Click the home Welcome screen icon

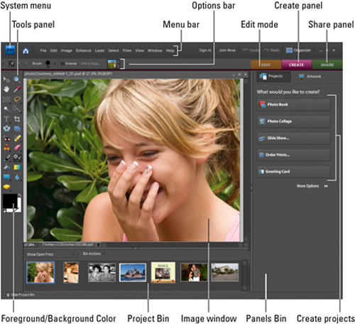pyautogui.click(x=26, y=50)
